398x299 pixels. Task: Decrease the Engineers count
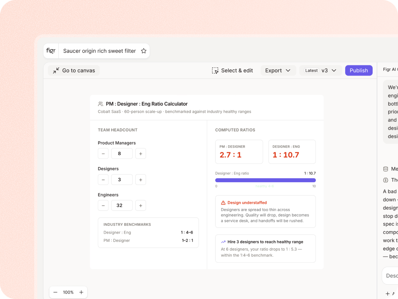103,206
